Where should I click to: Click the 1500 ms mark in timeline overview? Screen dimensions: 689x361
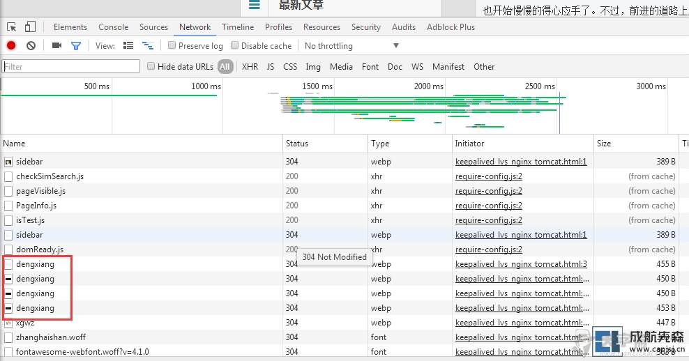pyautogui.click(x=317, y=86)
